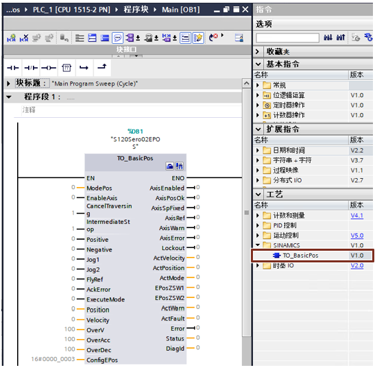The image size is (375, 372).
Task: Click the Close all networks icon
Action: [104, 38]
